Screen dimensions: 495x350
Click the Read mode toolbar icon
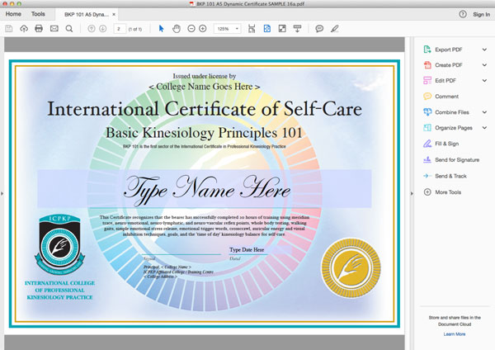coord(297,29)
